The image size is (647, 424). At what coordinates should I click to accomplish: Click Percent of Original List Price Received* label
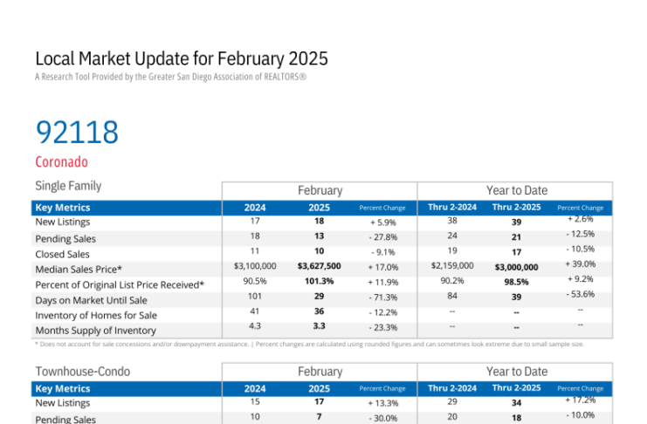(x=120, y=284)
